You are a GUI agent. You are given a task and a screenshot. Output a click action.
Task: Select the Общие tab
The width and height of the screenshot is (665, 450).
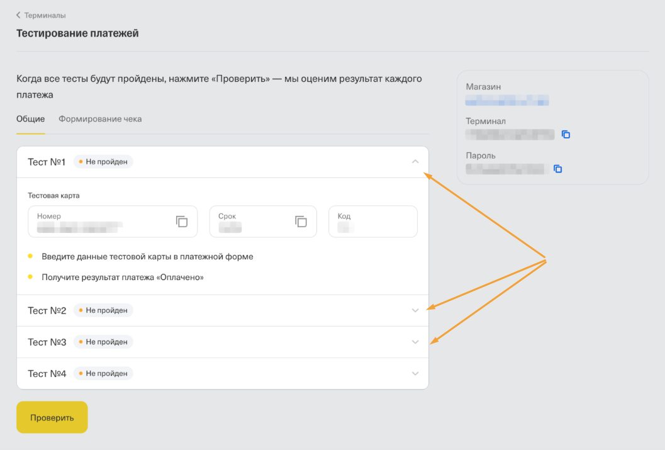[30, 119]
